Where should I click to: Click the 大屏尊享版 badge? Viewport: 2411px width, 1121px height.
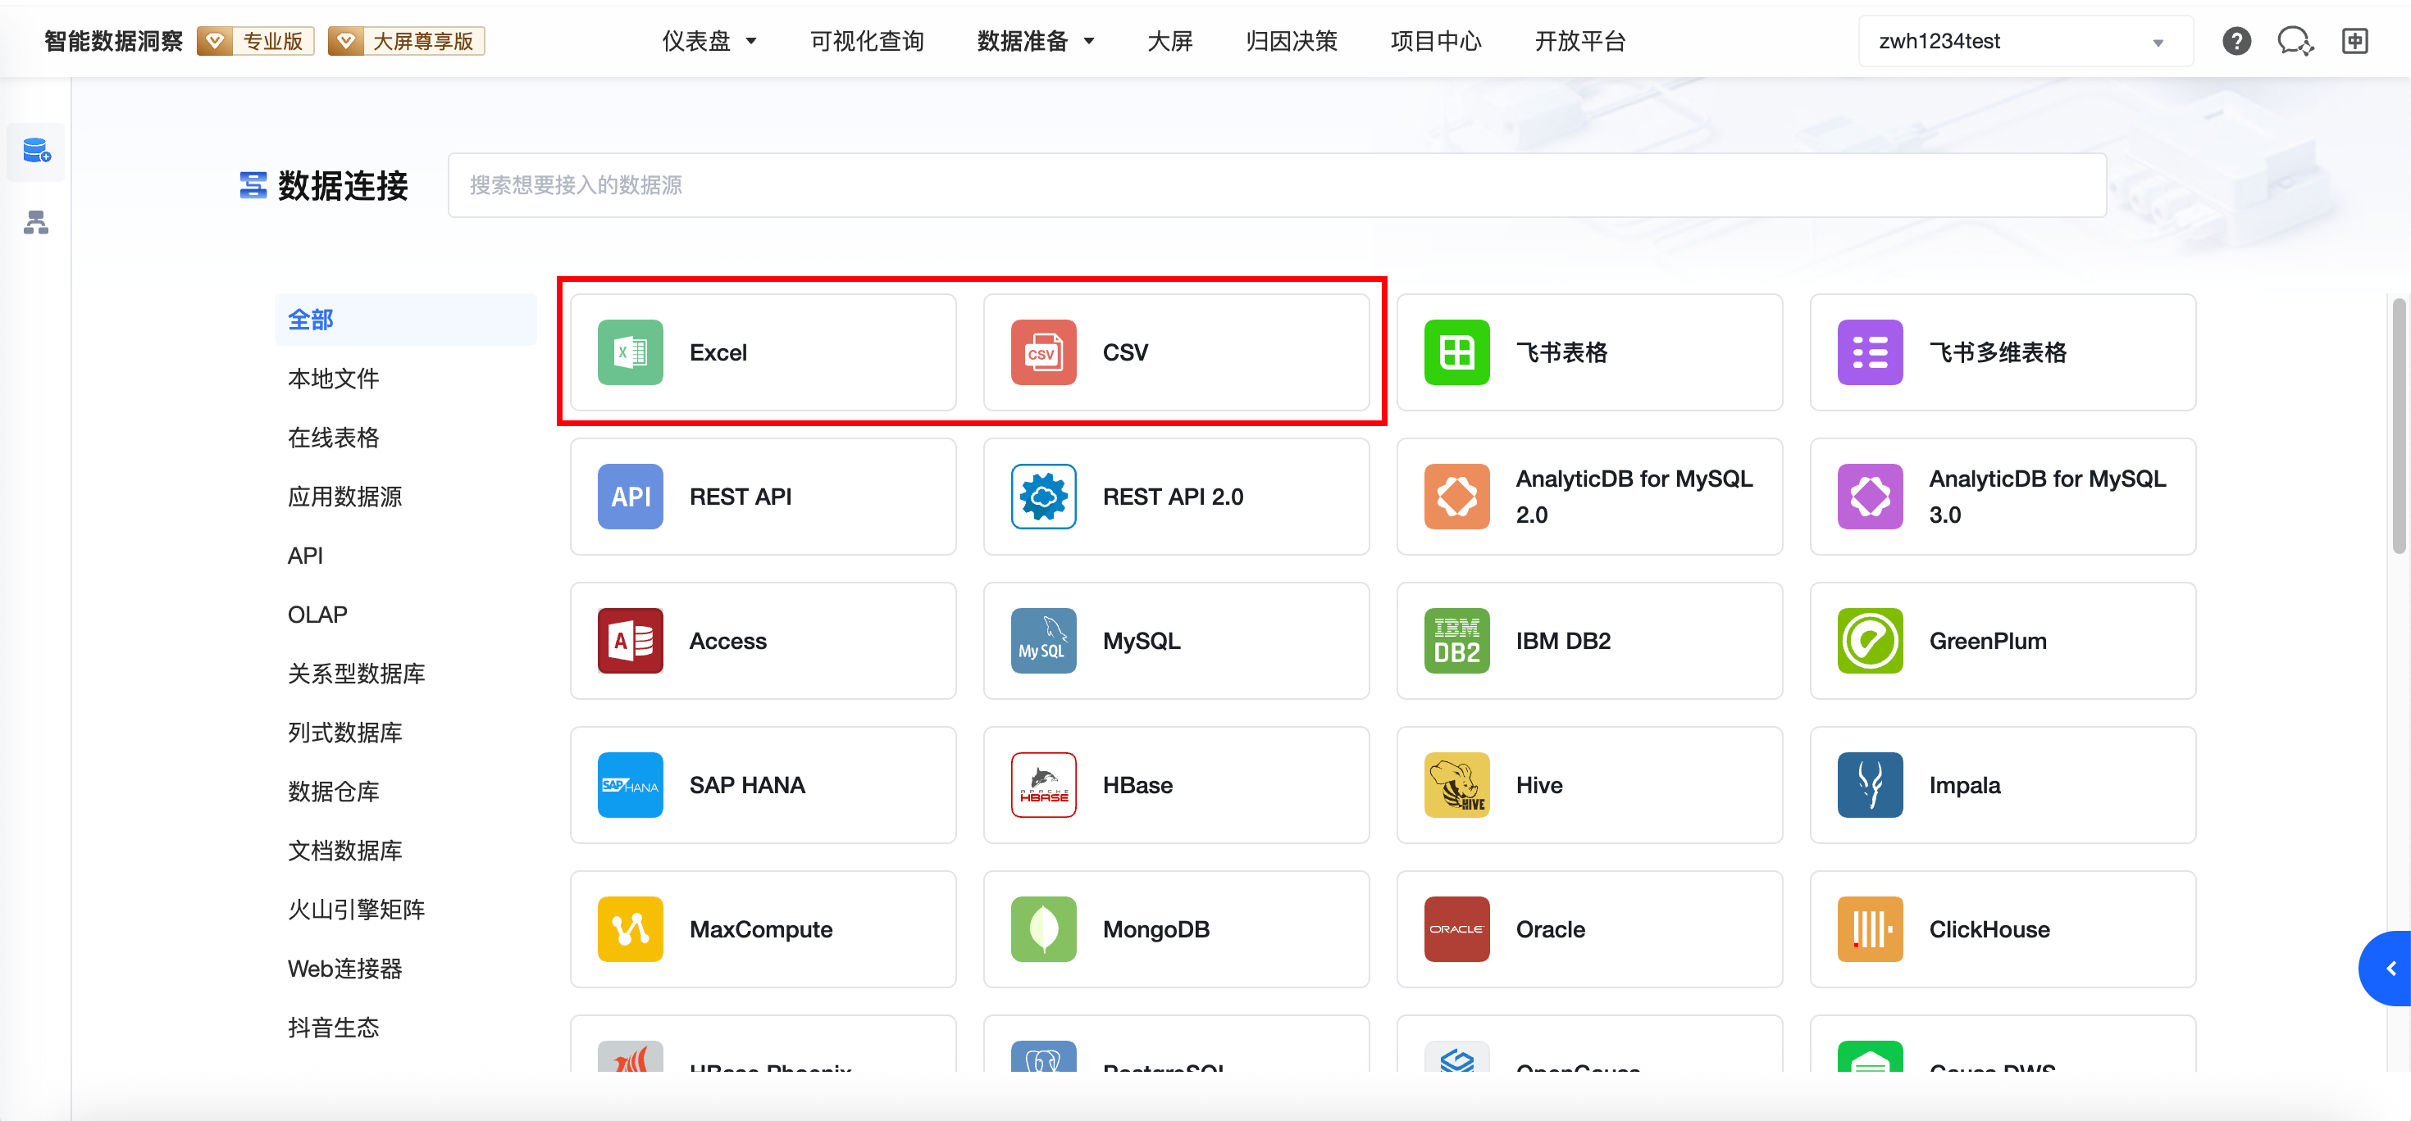tap(406, 41)
